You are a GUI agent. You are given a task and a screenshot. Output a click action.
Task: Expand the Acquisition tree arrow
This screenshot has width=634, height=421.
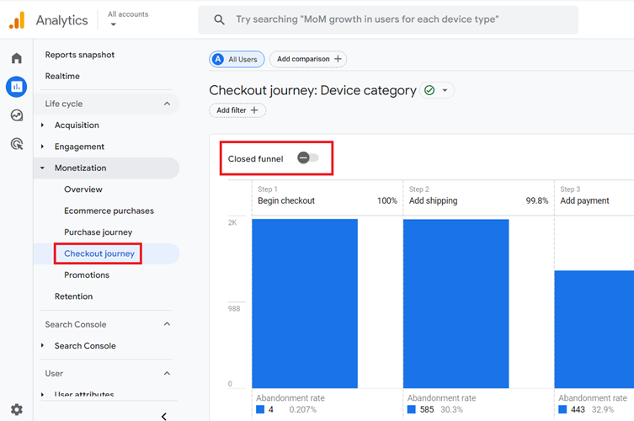pyautogui.click(x=42, y=125)
